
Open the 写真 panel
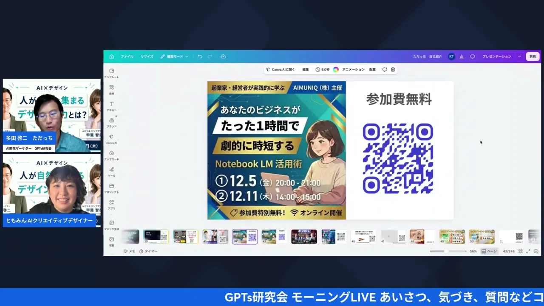coord(111,242)
